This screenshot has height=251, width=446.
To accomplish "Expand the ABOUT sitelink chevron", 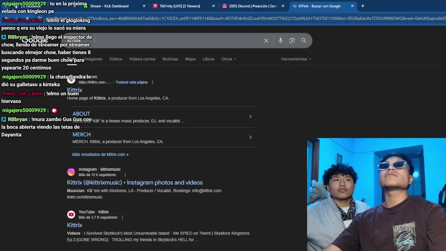I will [x=250, y=116].
